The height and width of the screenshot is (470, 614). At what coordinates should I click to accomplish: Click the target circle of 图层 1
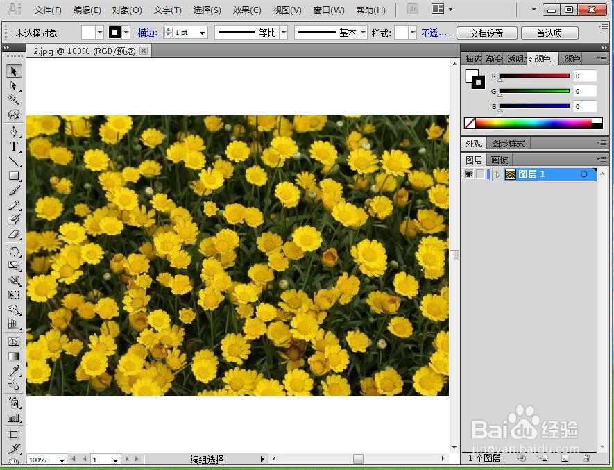(x=583, y=174)
